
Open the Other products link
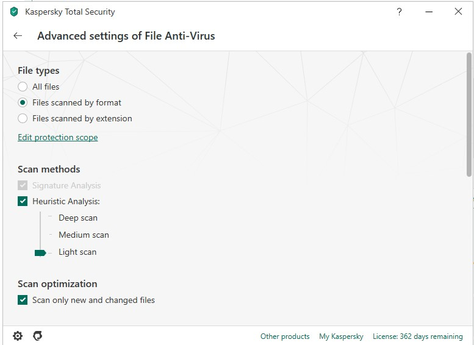[x=285, y=336]
